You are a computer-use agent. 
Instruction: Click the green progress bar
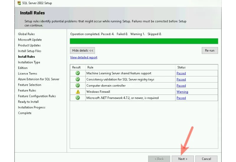click(x=144, y=41)
